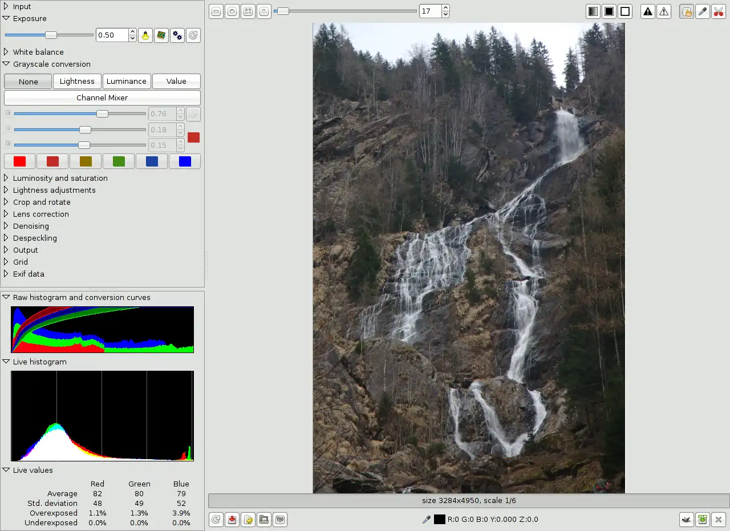Toggle the light bulb icon in the Exposure row
This screenshot has height=531, width=730.
point(145,35)
